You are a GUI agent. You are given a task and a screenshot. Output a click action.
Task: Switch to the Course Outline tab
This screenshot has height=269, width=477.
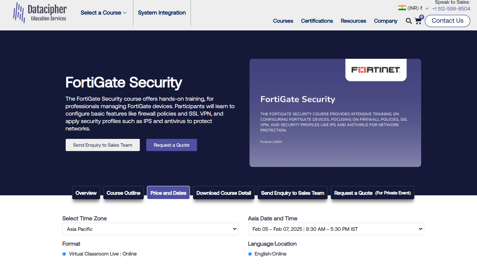pyautogui.click(x=124, y=193)
